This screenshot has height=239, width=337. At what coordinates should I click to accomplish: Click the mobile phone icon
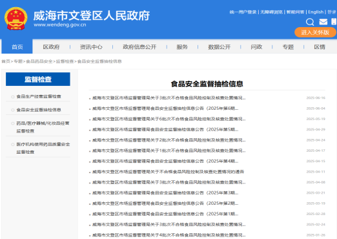[x=334, y=21]
